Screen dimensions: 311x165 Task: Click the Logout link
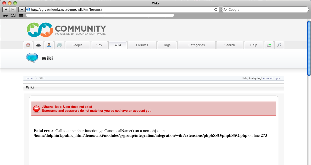277,78
